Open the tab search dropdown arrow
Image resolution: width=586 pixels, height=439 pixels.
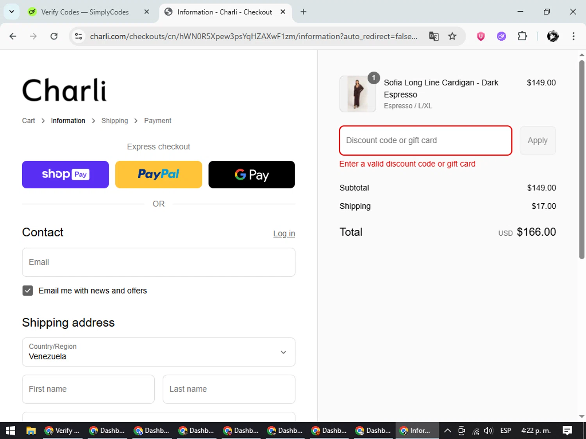(12, 12)
